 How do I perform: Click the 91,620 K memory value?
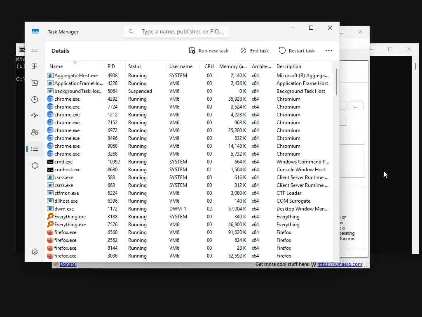pos(237,232)
